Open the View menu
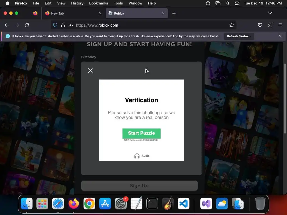 [61, 3]
